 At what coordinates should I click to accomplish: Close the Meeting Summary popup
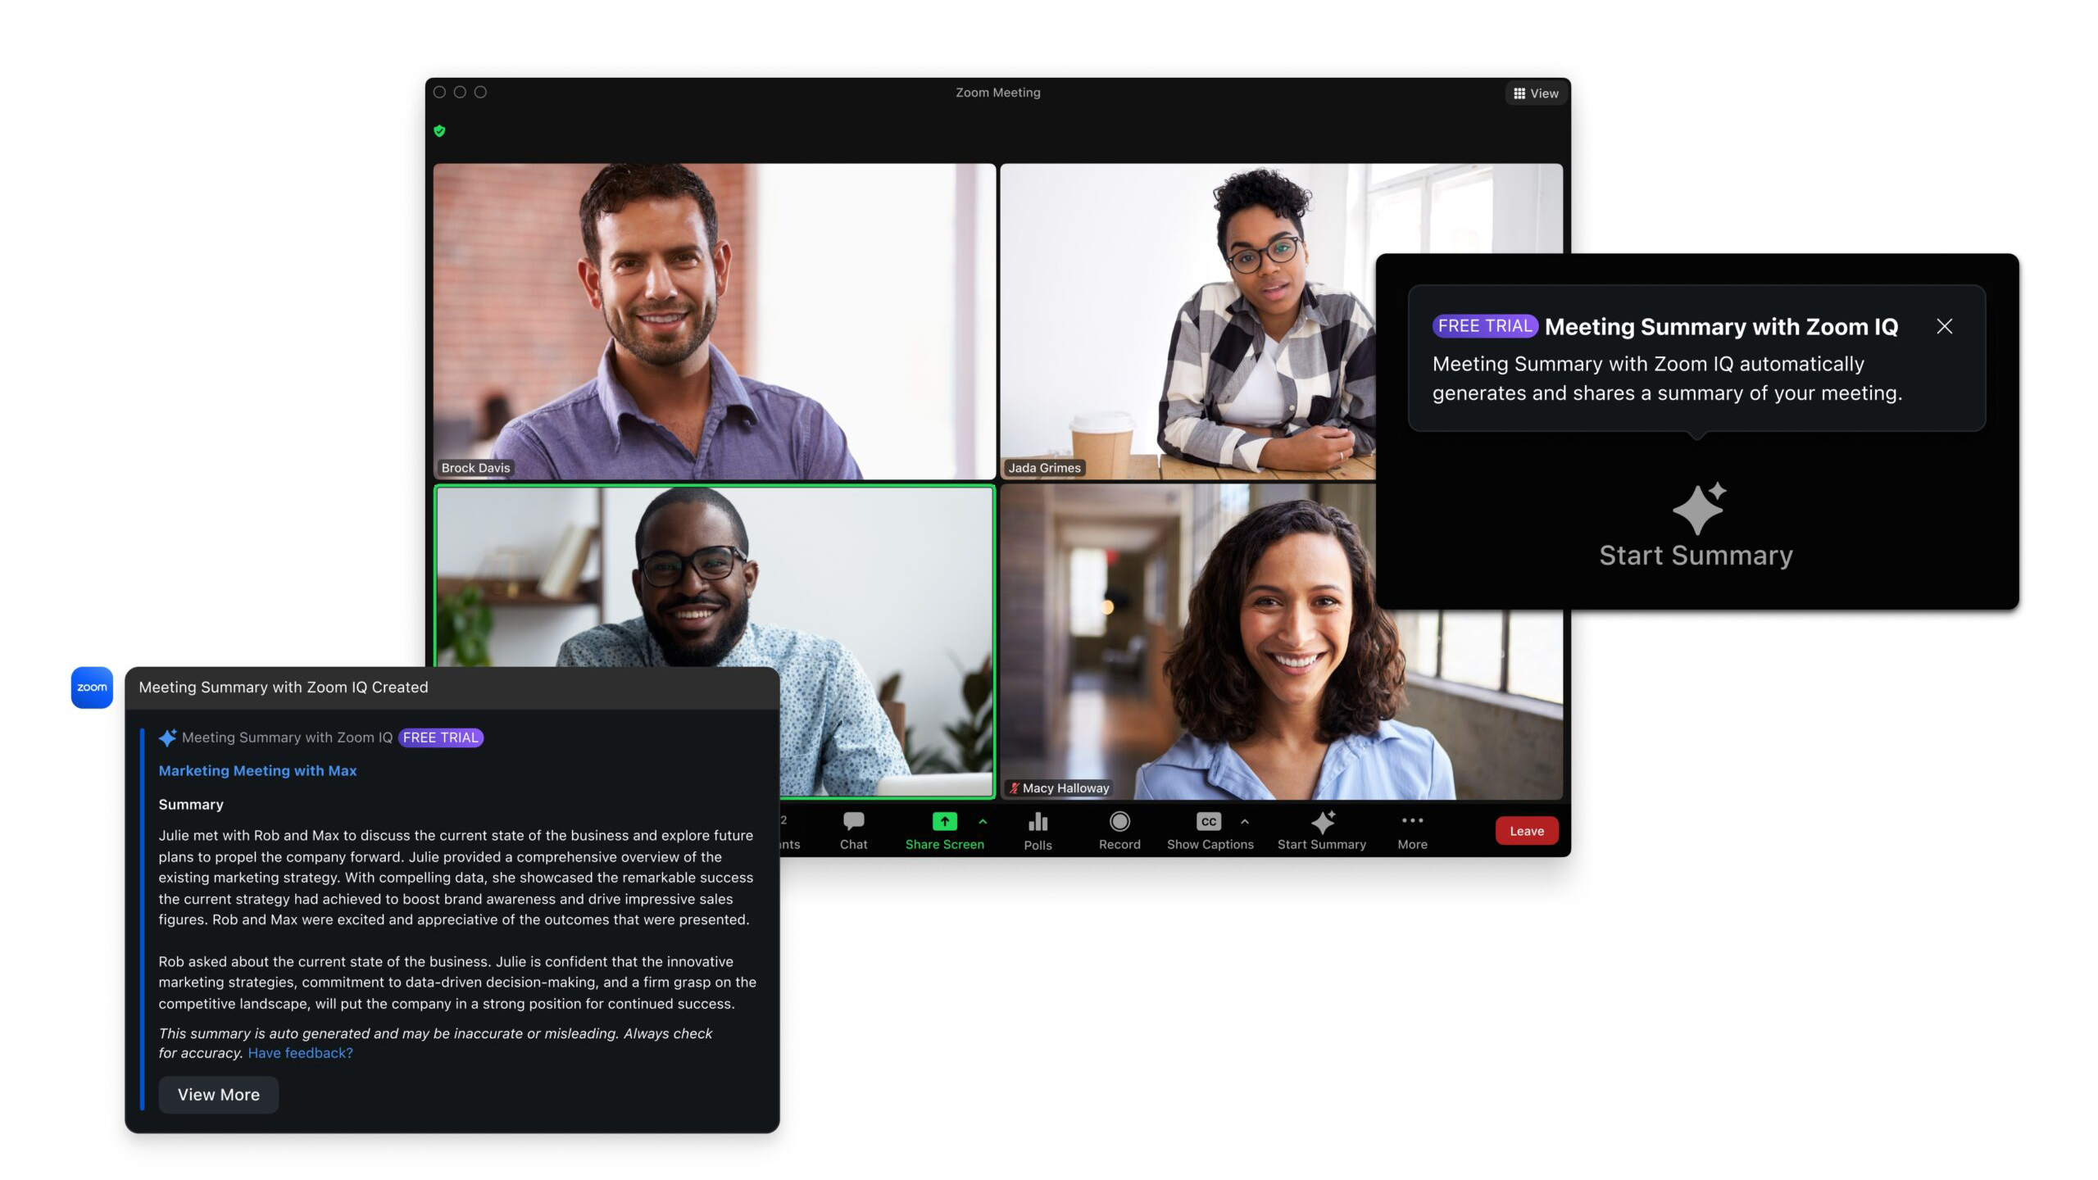click(x=1942, y=324)
